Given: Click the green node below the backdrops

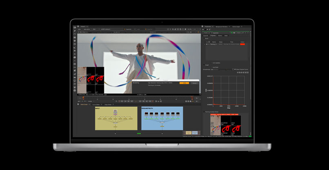Looking at the screenshot, I should click(x=139, y=133).
